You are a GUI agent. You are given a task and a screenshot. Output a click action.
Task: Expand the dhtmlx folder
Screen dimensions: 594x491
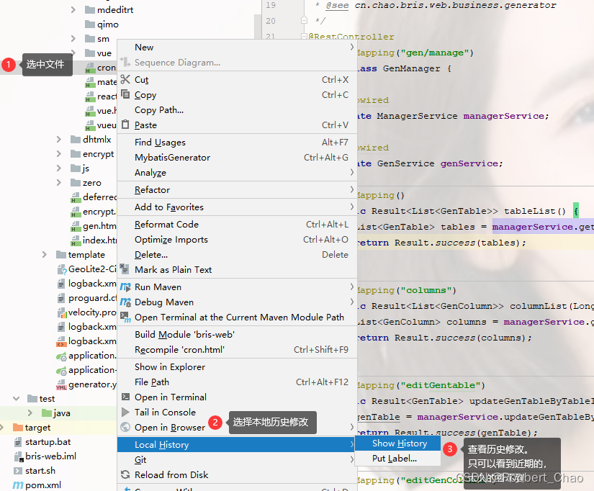click(59, 140)
